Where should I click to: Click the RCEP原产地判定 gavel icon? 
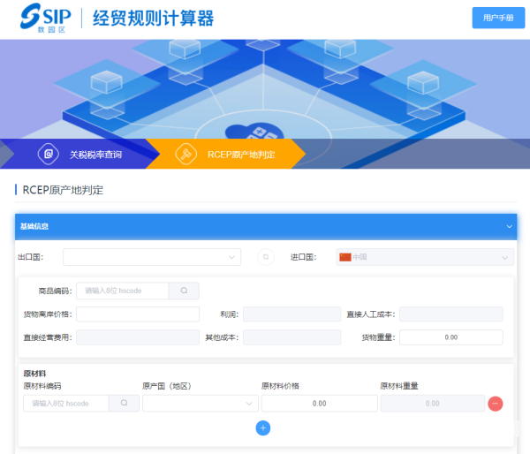click(185, 155)
